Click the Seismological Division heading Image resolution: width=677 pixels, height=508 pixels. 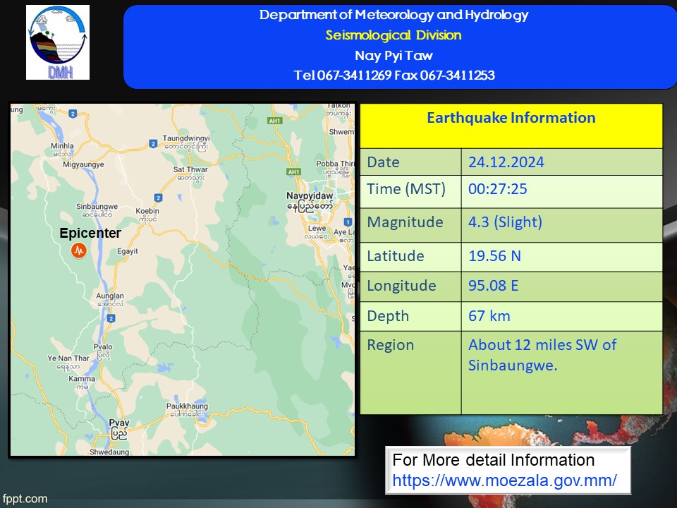(394, 35)
